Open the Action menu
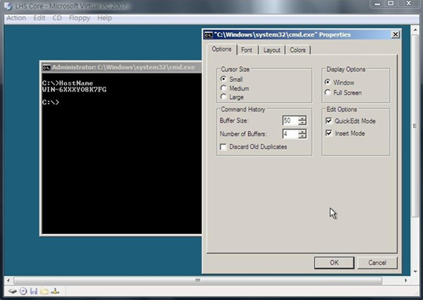 click(x=16, y=18)
